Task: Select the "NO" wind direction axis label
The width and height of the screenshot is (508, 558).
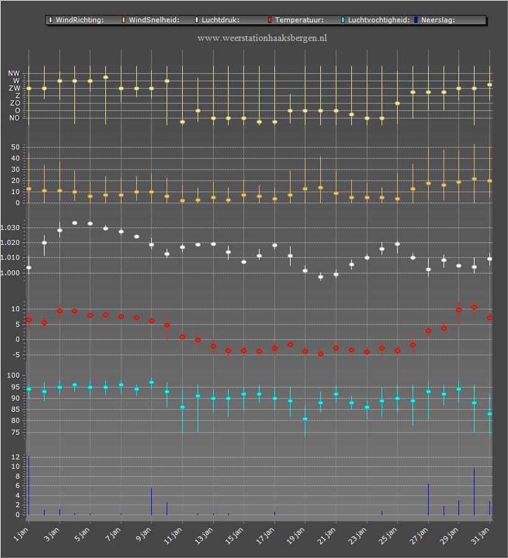Action: click(x=15, y=118)
